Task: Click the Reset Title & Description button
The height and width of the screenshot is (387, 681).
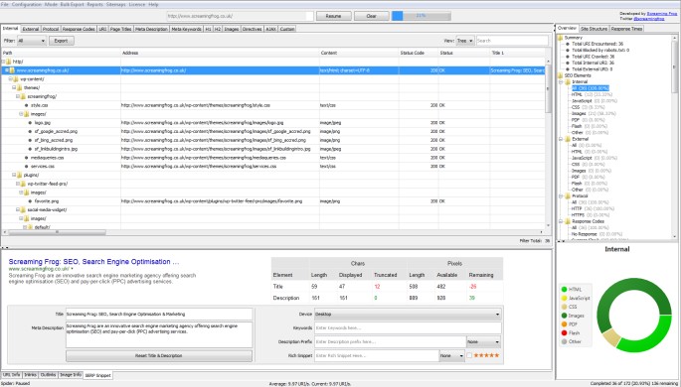Action: (159, 356)
